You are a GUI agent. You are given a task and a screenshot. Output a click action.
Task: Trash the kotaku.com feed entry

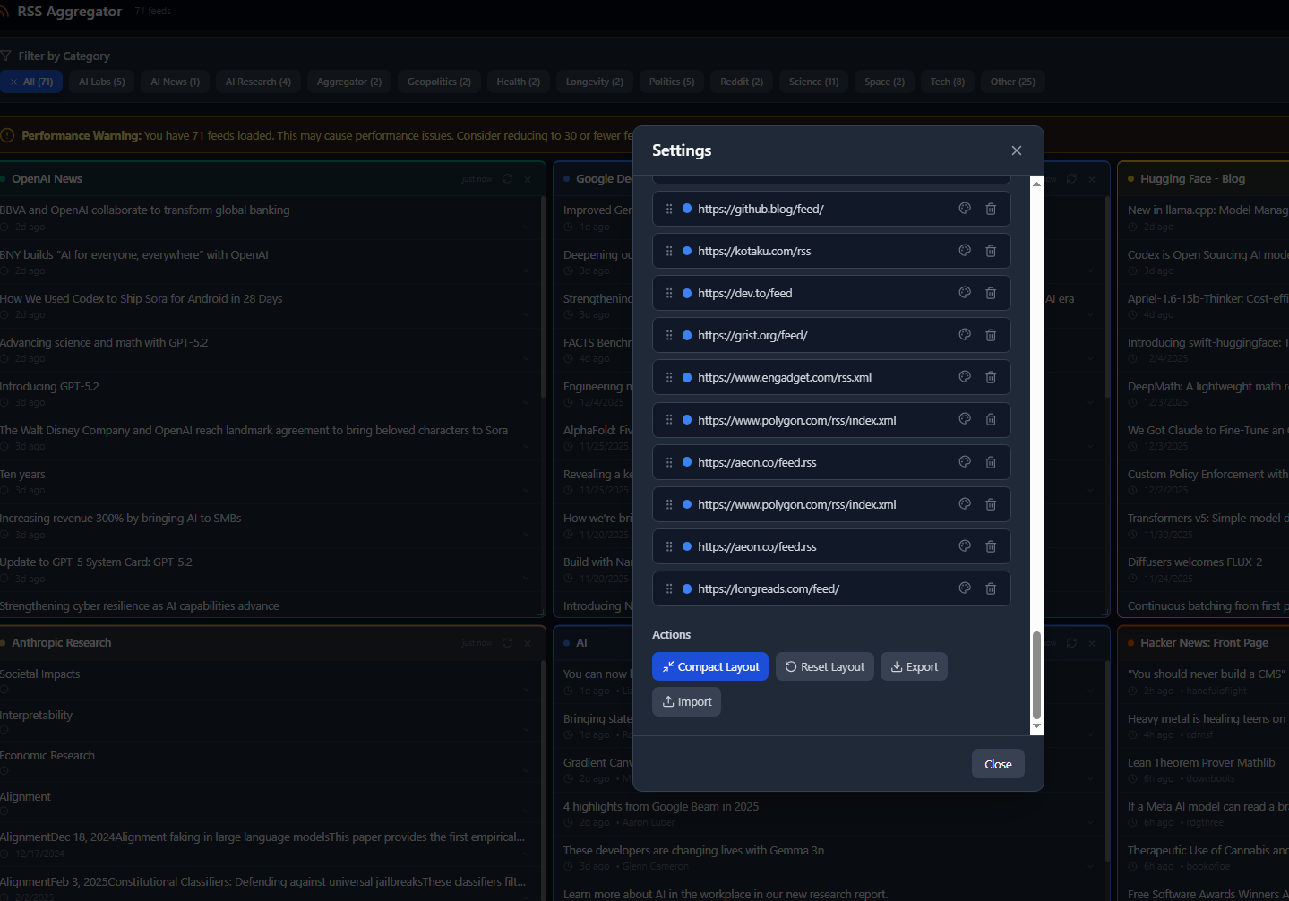click(x=991, y=251)
